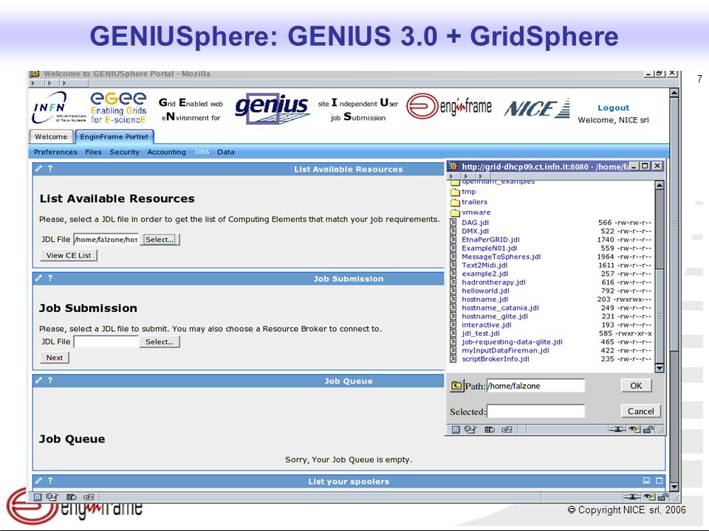Click main window scrollbar up arrow

coord(674,93)
